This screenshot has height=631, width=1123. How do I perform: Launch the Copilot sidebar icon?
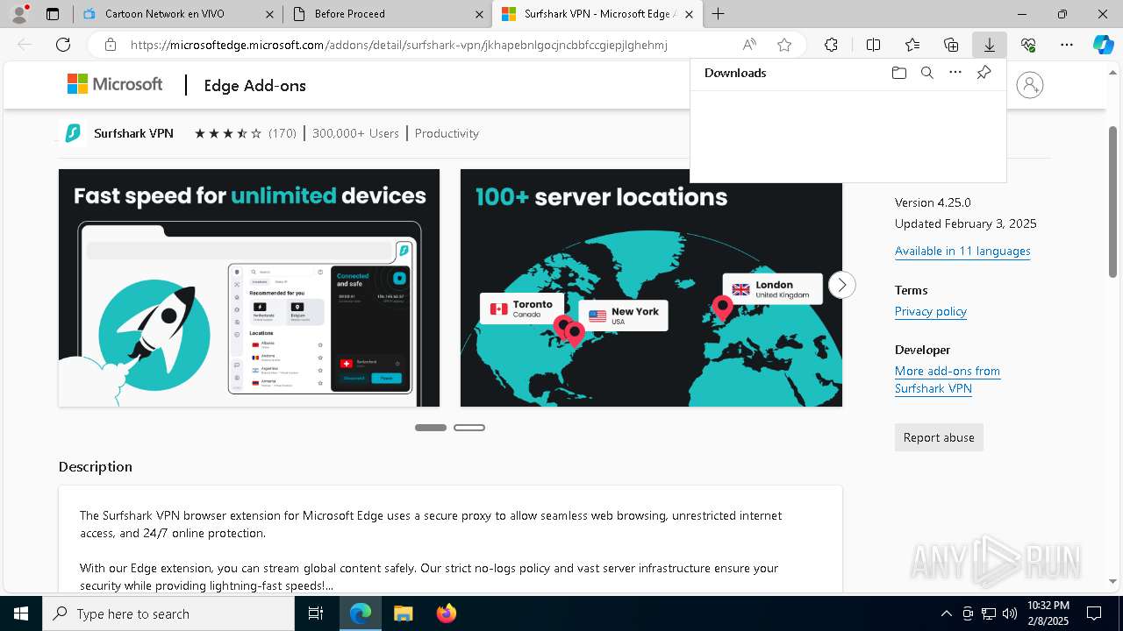click(x=1104, y=45)
